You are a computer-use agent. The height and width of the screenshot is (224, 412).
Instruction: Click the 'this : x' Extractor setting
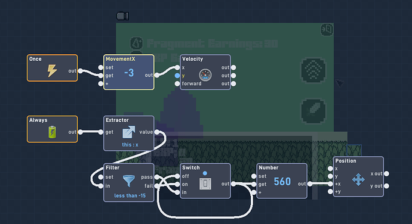(x=130, y=145)
